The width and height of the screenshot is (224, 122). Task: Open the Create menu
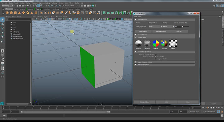pos(11,3)
